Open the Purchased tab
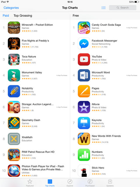The width and height of the screenshot is (140, 187). pos(90,183)
